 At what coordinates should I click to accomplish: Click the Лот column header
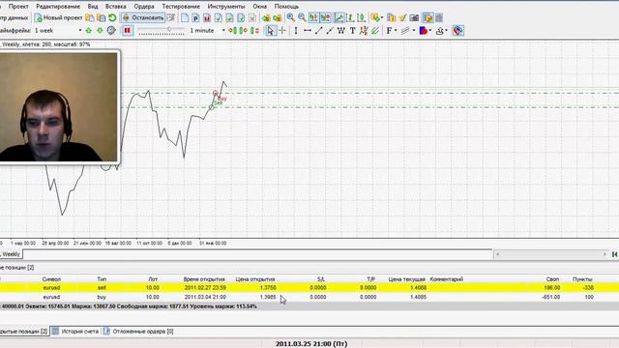click(153, 279)
